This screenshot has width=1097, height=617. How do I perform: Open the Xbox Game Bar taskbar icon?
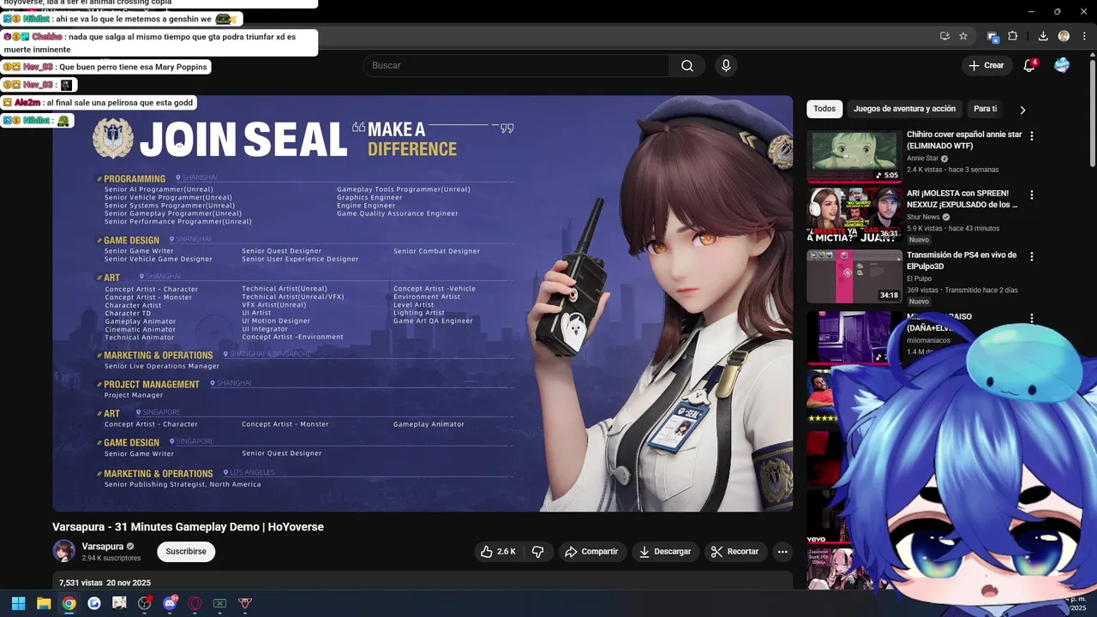point(220,603)
